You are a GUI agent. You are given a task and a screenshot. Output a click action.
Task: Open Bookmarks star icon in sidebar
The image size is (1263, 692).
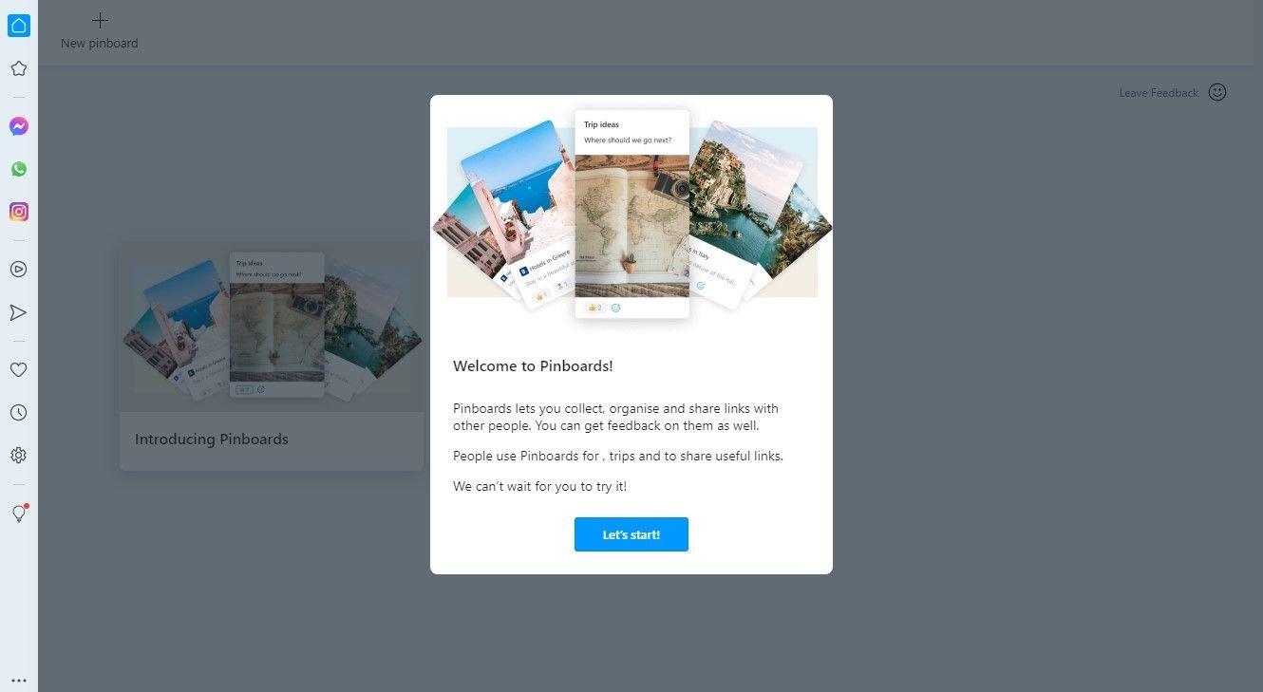point(18,68)
